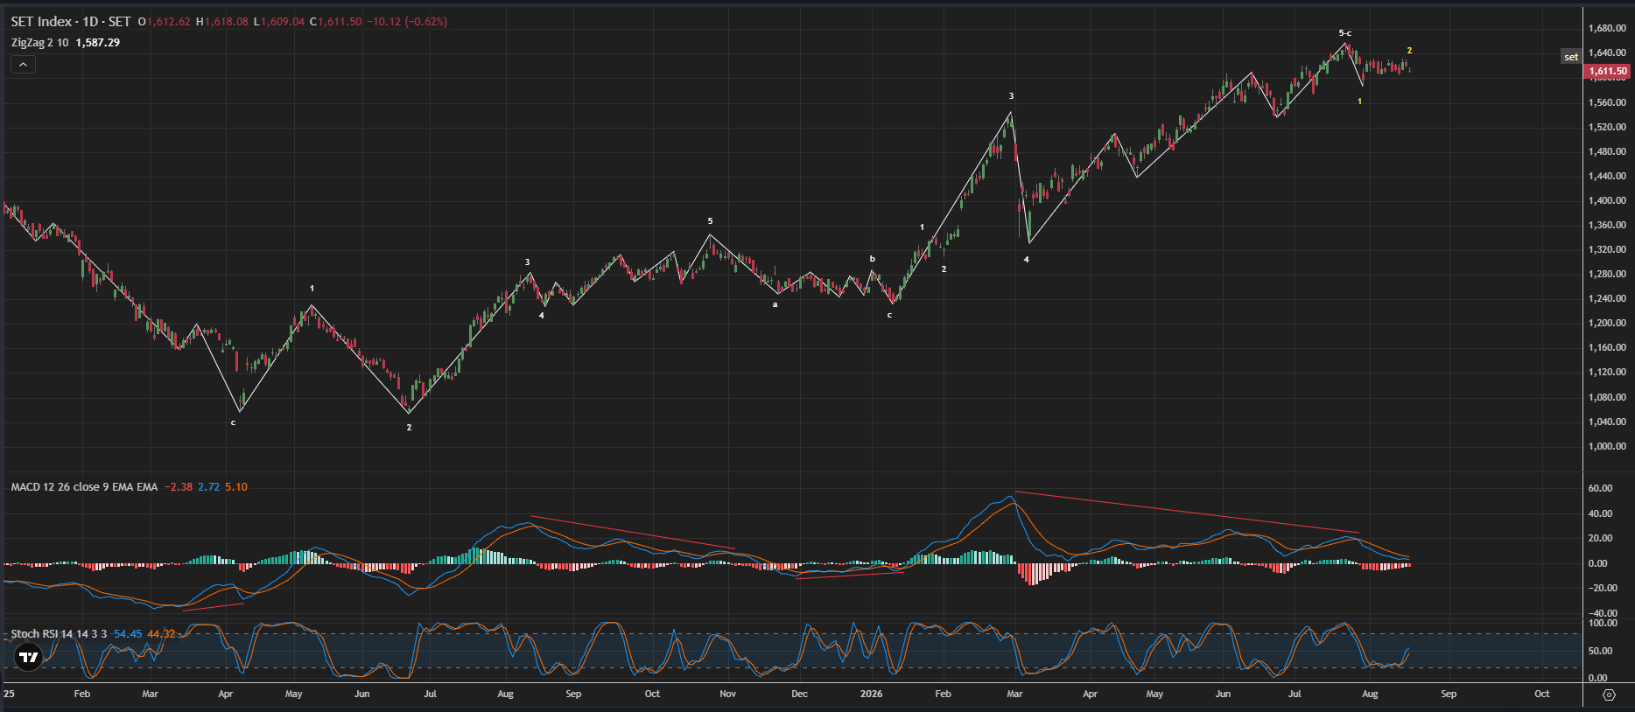Image resolution: width=1635 pixels, height=712 pixels.
Task: Click the blue Stoch RSI value 54.45
Action: 128,633
